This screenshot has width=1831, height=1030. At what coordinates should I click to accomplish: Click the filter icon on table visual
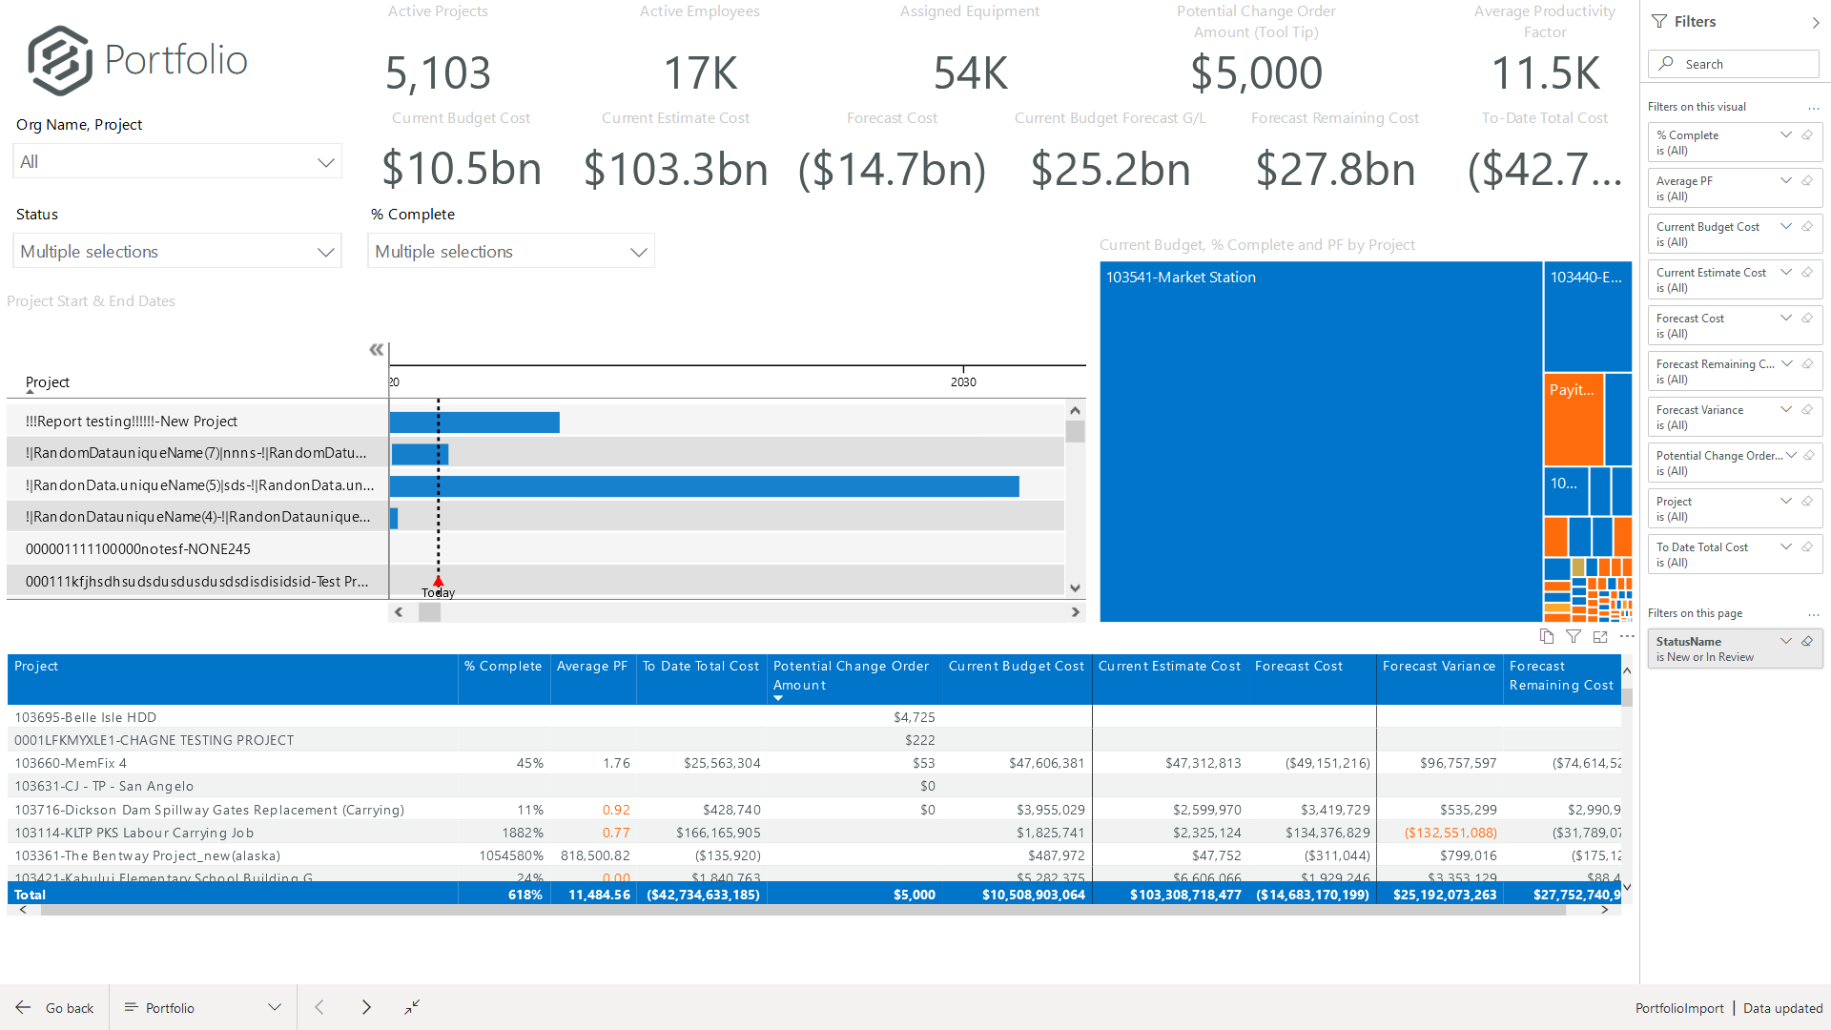1574,636
